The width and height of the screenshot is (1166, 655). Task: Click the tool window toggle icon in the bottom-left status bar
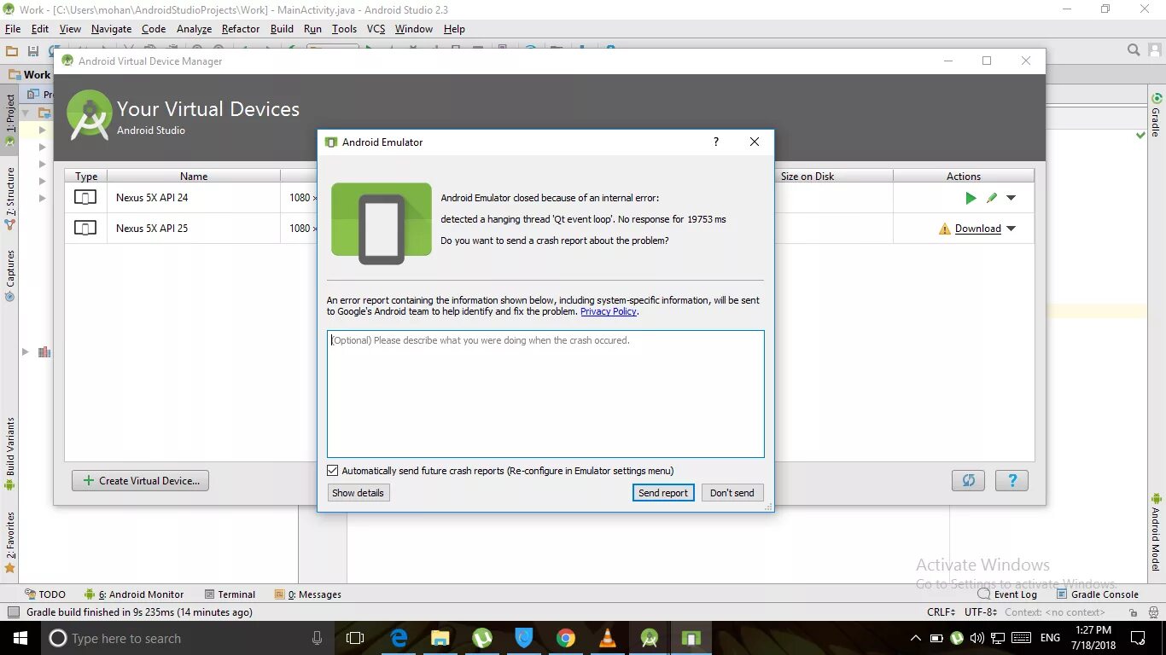click(x=13, y=612)
